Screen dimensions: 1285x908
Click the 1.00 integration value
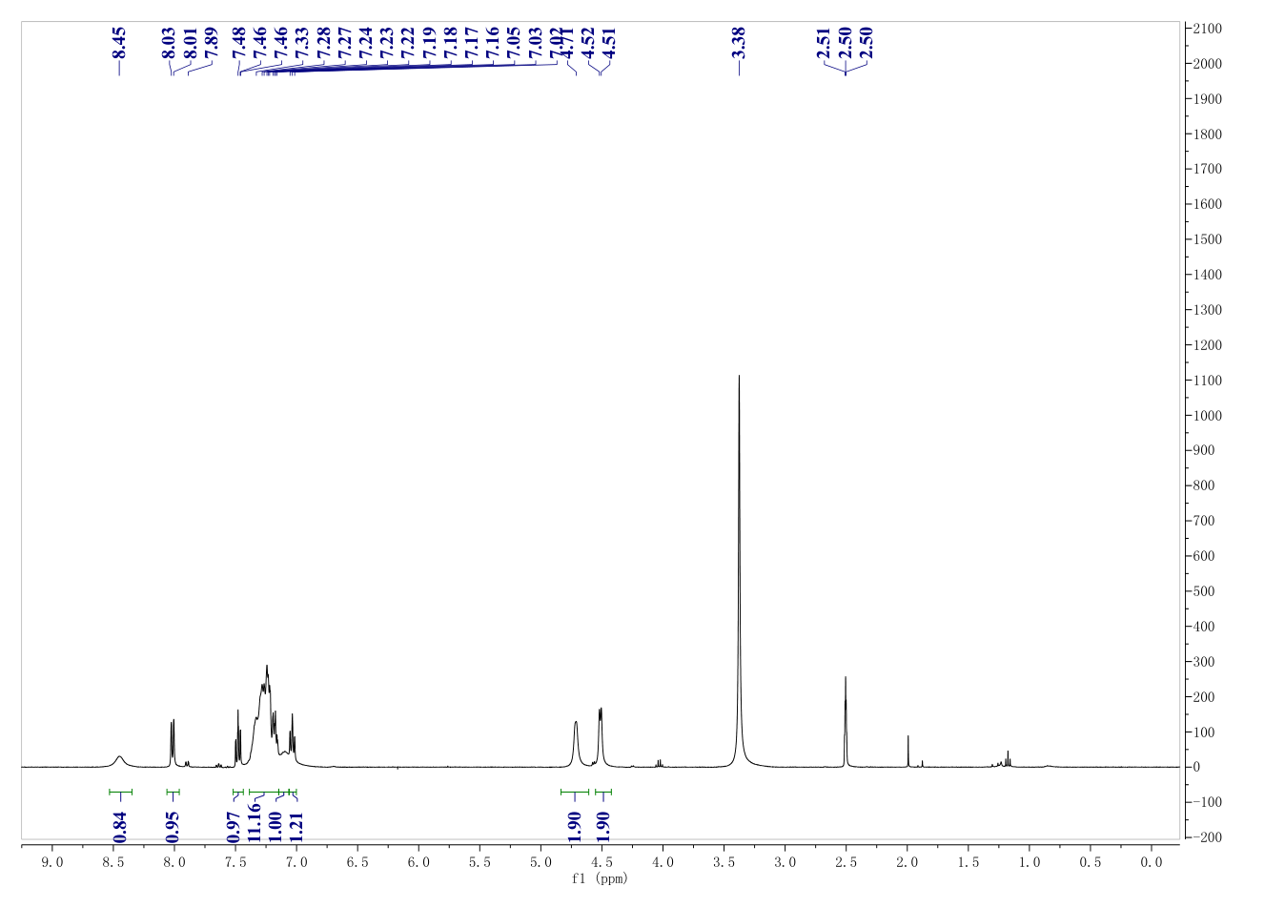(275, 826)
